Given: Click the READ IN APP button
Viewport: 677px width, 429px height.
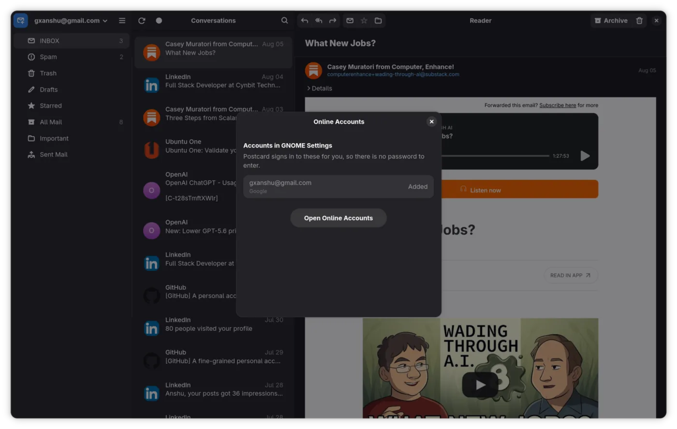Looking at the screenshot, I should click(x=571, y=275).
